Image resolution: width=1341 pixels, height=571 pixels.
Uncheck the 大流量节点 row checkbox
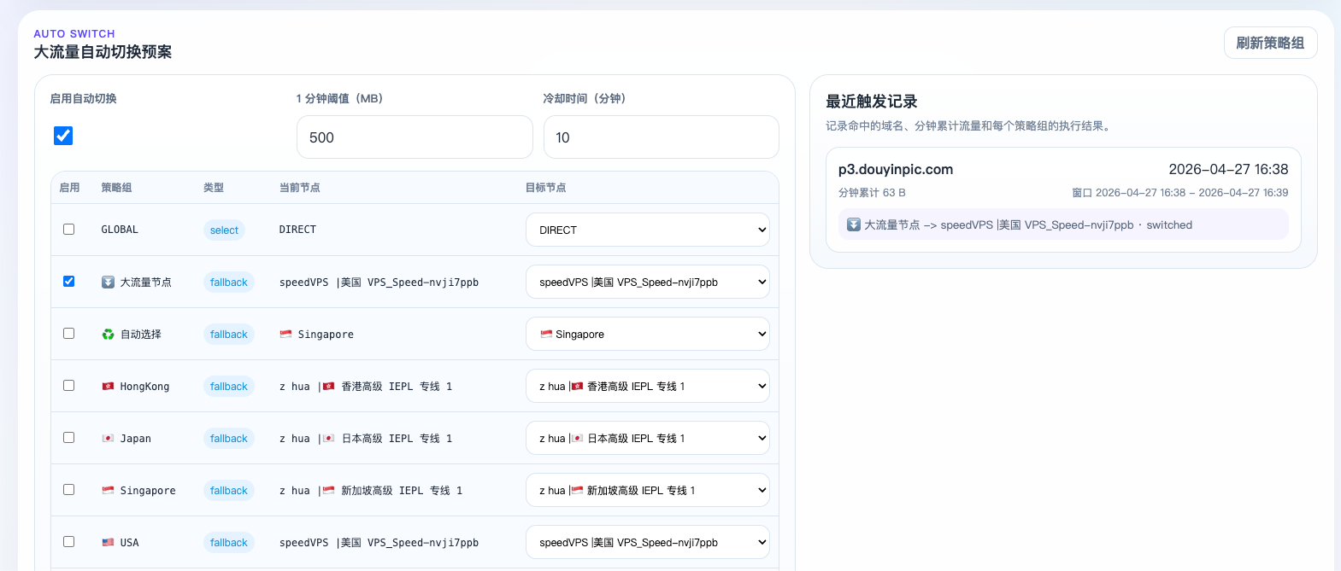68,281
